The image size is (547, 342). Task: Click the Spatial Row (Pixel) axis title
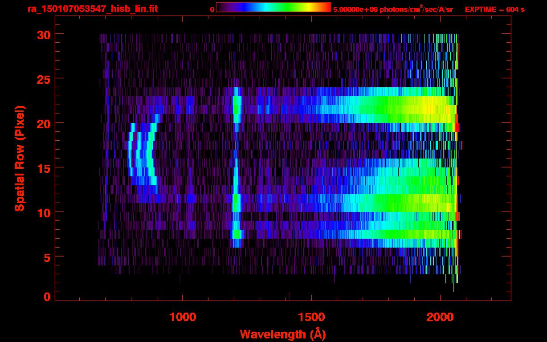(x=19, y=158)
